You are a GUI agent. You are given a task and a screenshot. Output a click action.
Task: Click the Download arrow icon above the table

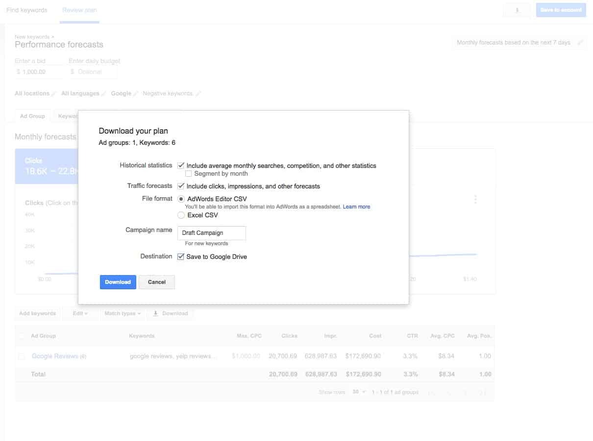pyautogui.click(x=155, y=313)
